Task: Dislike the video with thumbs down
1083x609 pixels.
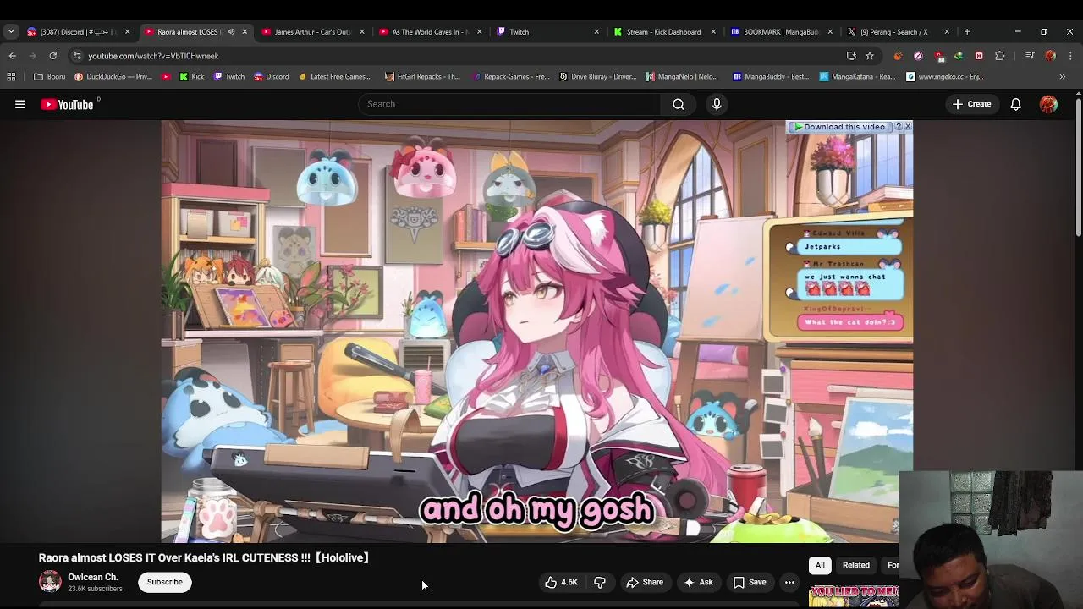Action: coord(600,582)
